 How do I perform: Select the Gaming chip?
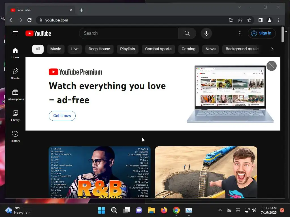[188, 49]
